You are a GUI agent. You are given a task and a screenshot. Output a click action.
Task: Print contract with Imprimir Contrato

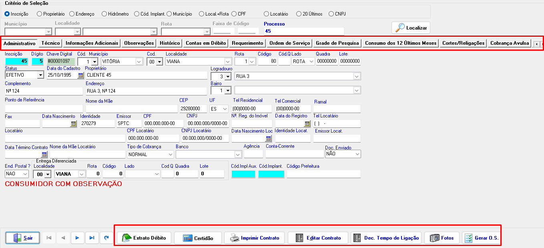[x=254, y=238]
